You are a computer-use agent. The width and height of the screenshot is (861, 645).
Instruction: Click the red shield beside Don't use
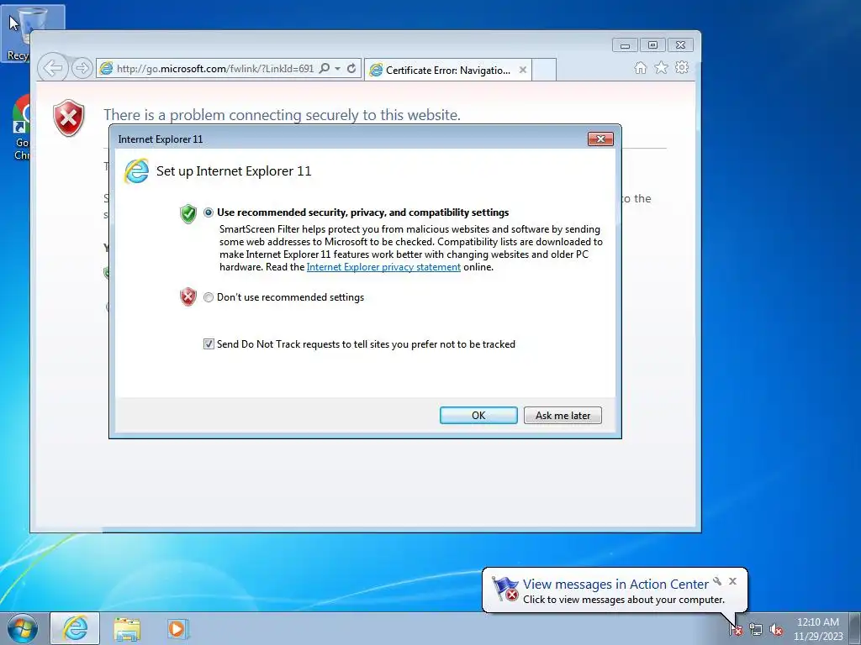coord(188,296)
